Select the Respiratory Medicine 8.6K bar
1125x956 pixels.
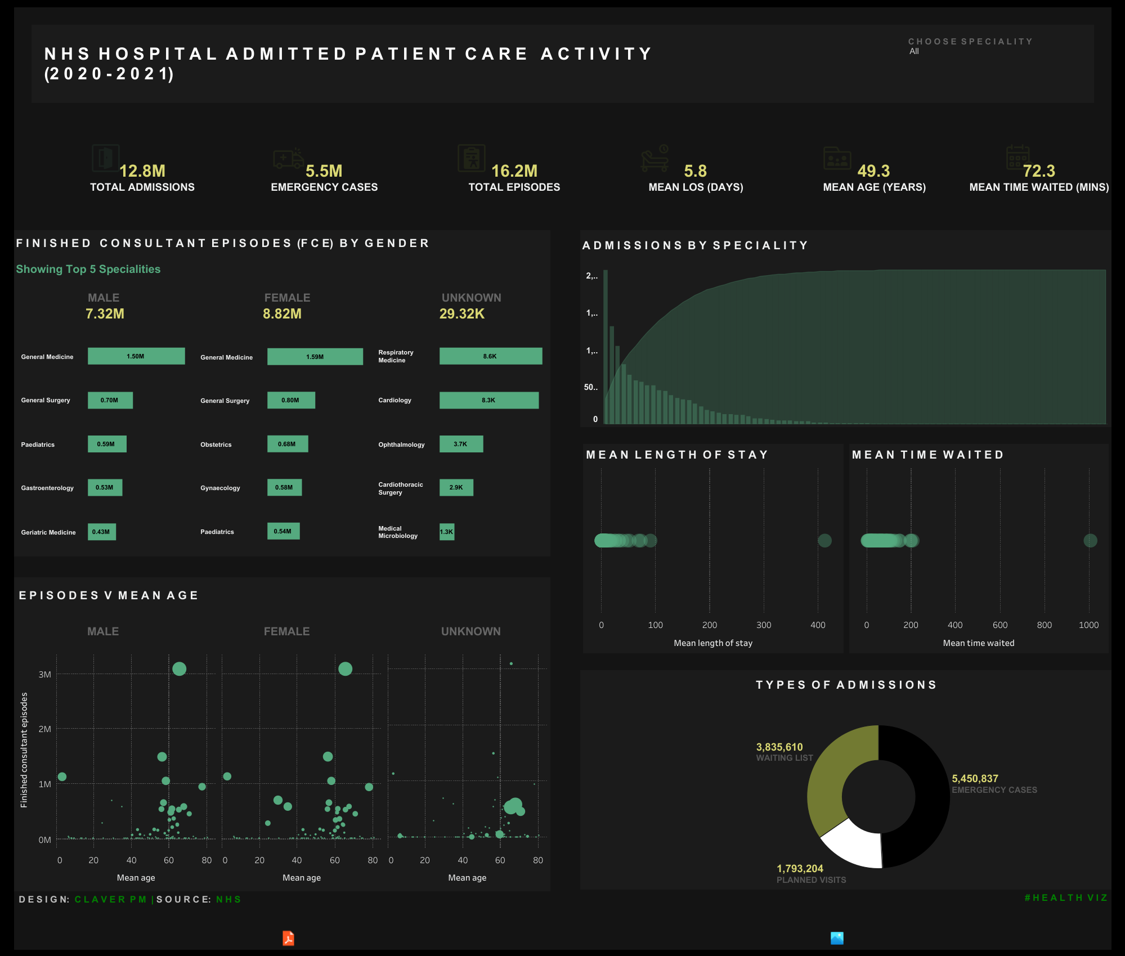click(491, 356)
